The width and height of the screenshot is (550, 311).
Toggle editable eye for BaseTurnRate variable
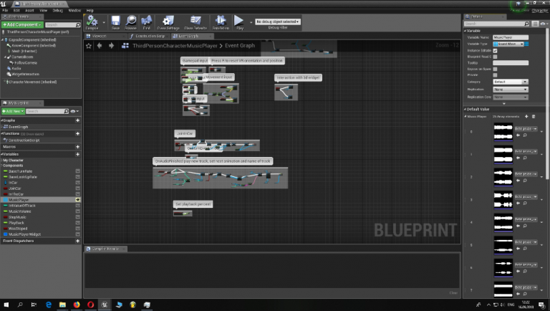(77, 171)
